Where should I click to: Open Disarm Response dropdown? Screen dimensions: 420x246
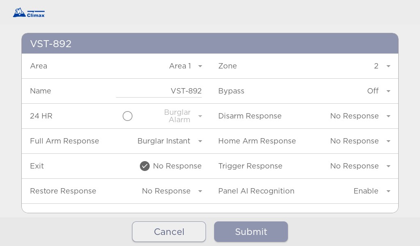point(360,116)
